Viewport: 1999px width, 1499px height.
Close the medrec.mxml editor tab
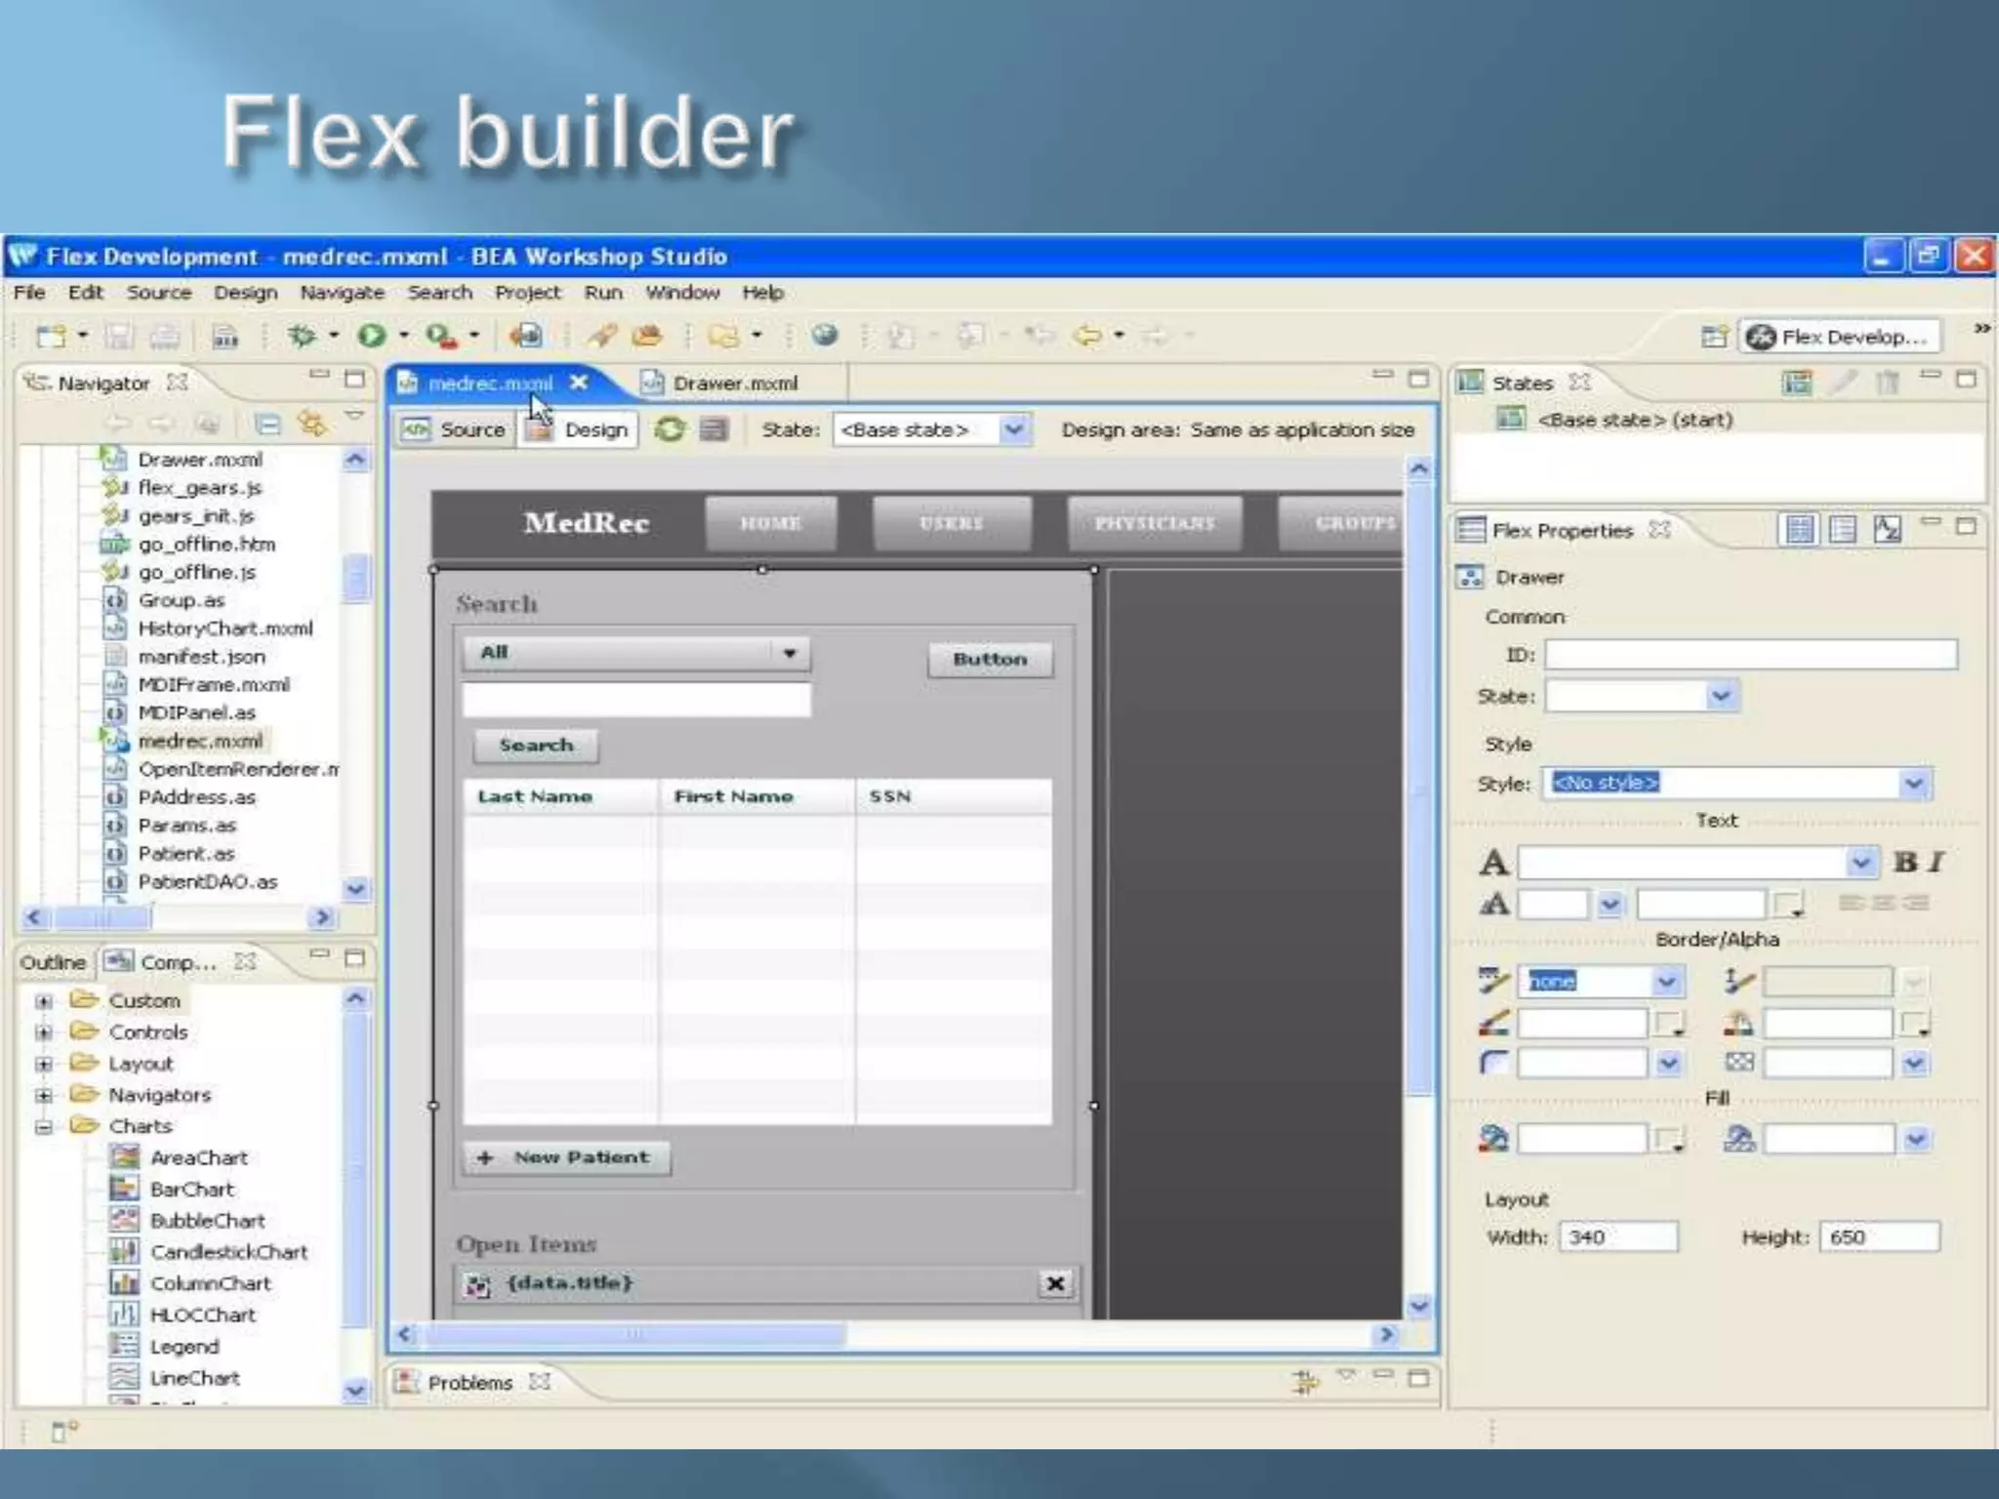click(579, 383)
